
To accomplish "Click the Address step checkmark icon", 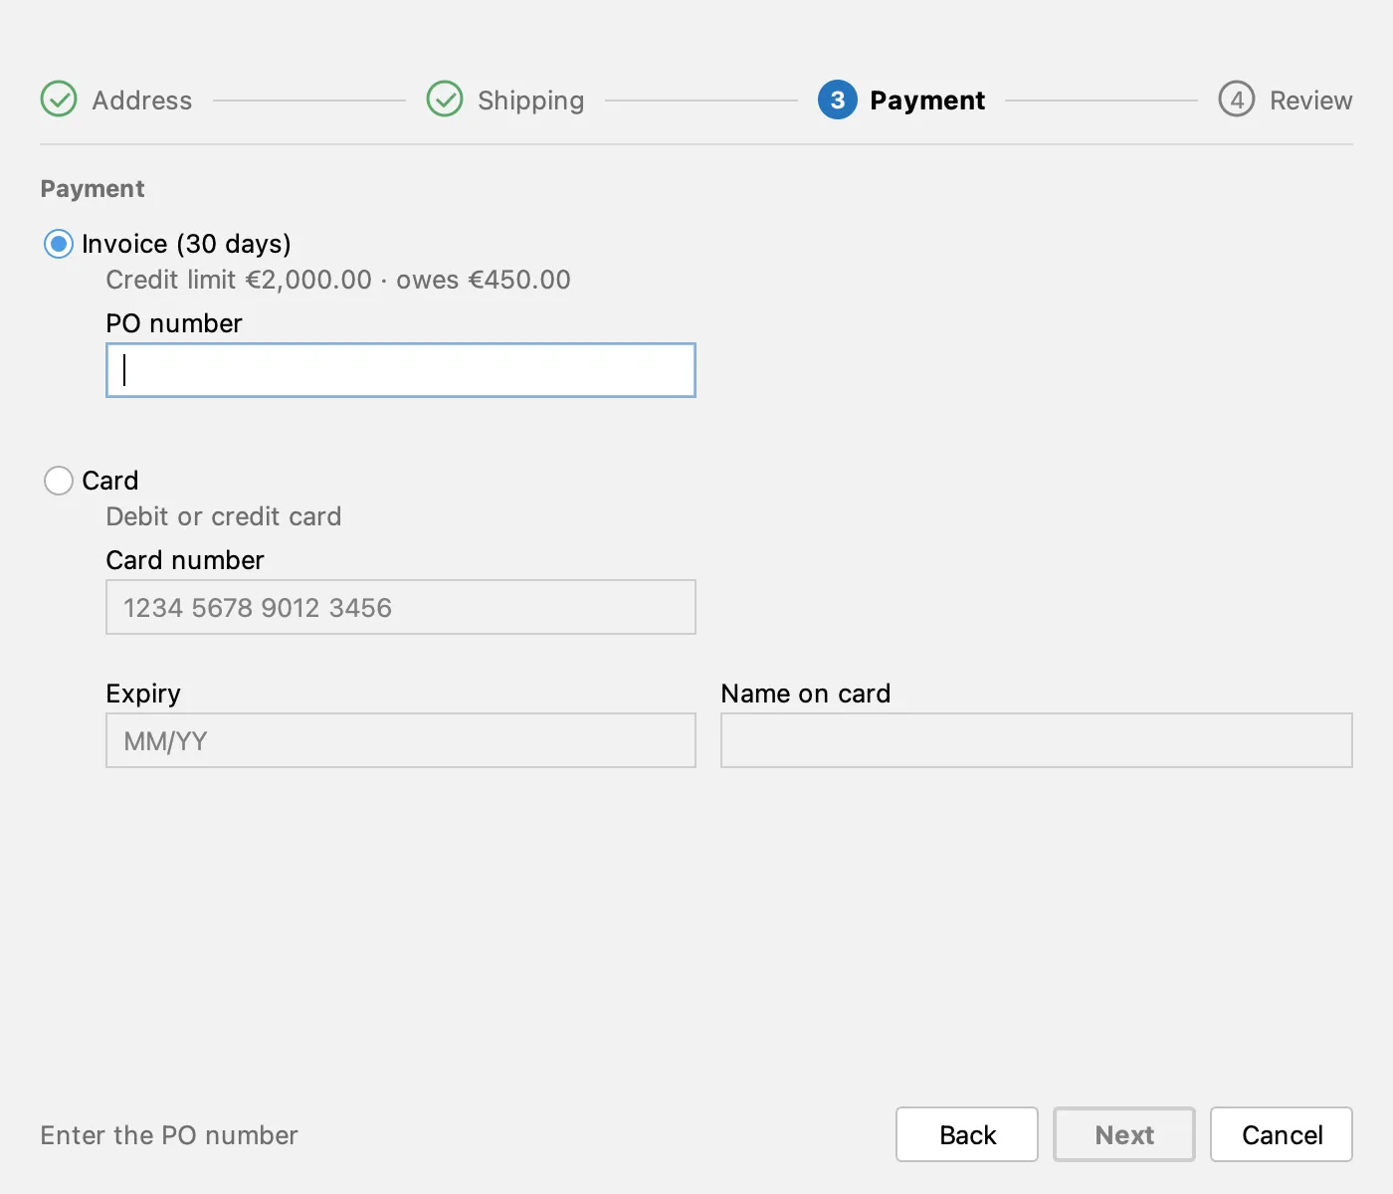I will [59, 99].
